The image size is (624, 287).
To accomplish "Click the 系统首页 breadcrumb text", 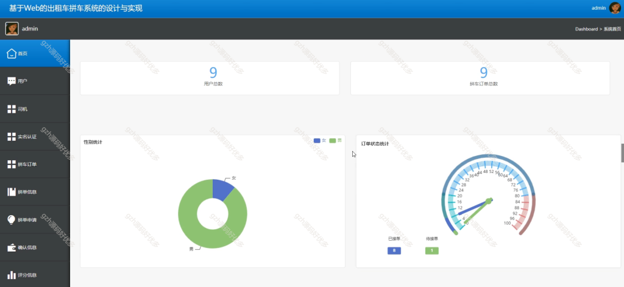I will click(x=612, y=29).
